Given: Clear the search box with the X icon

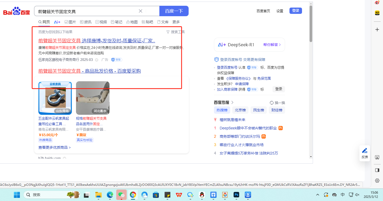Looking at the screenshot, I should coord(141,11).
